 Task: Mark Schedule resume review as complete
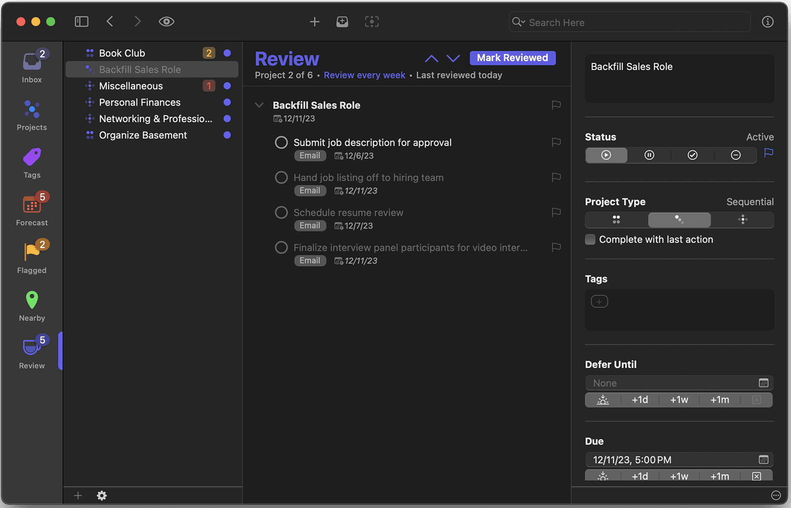[x=281, y=213]
